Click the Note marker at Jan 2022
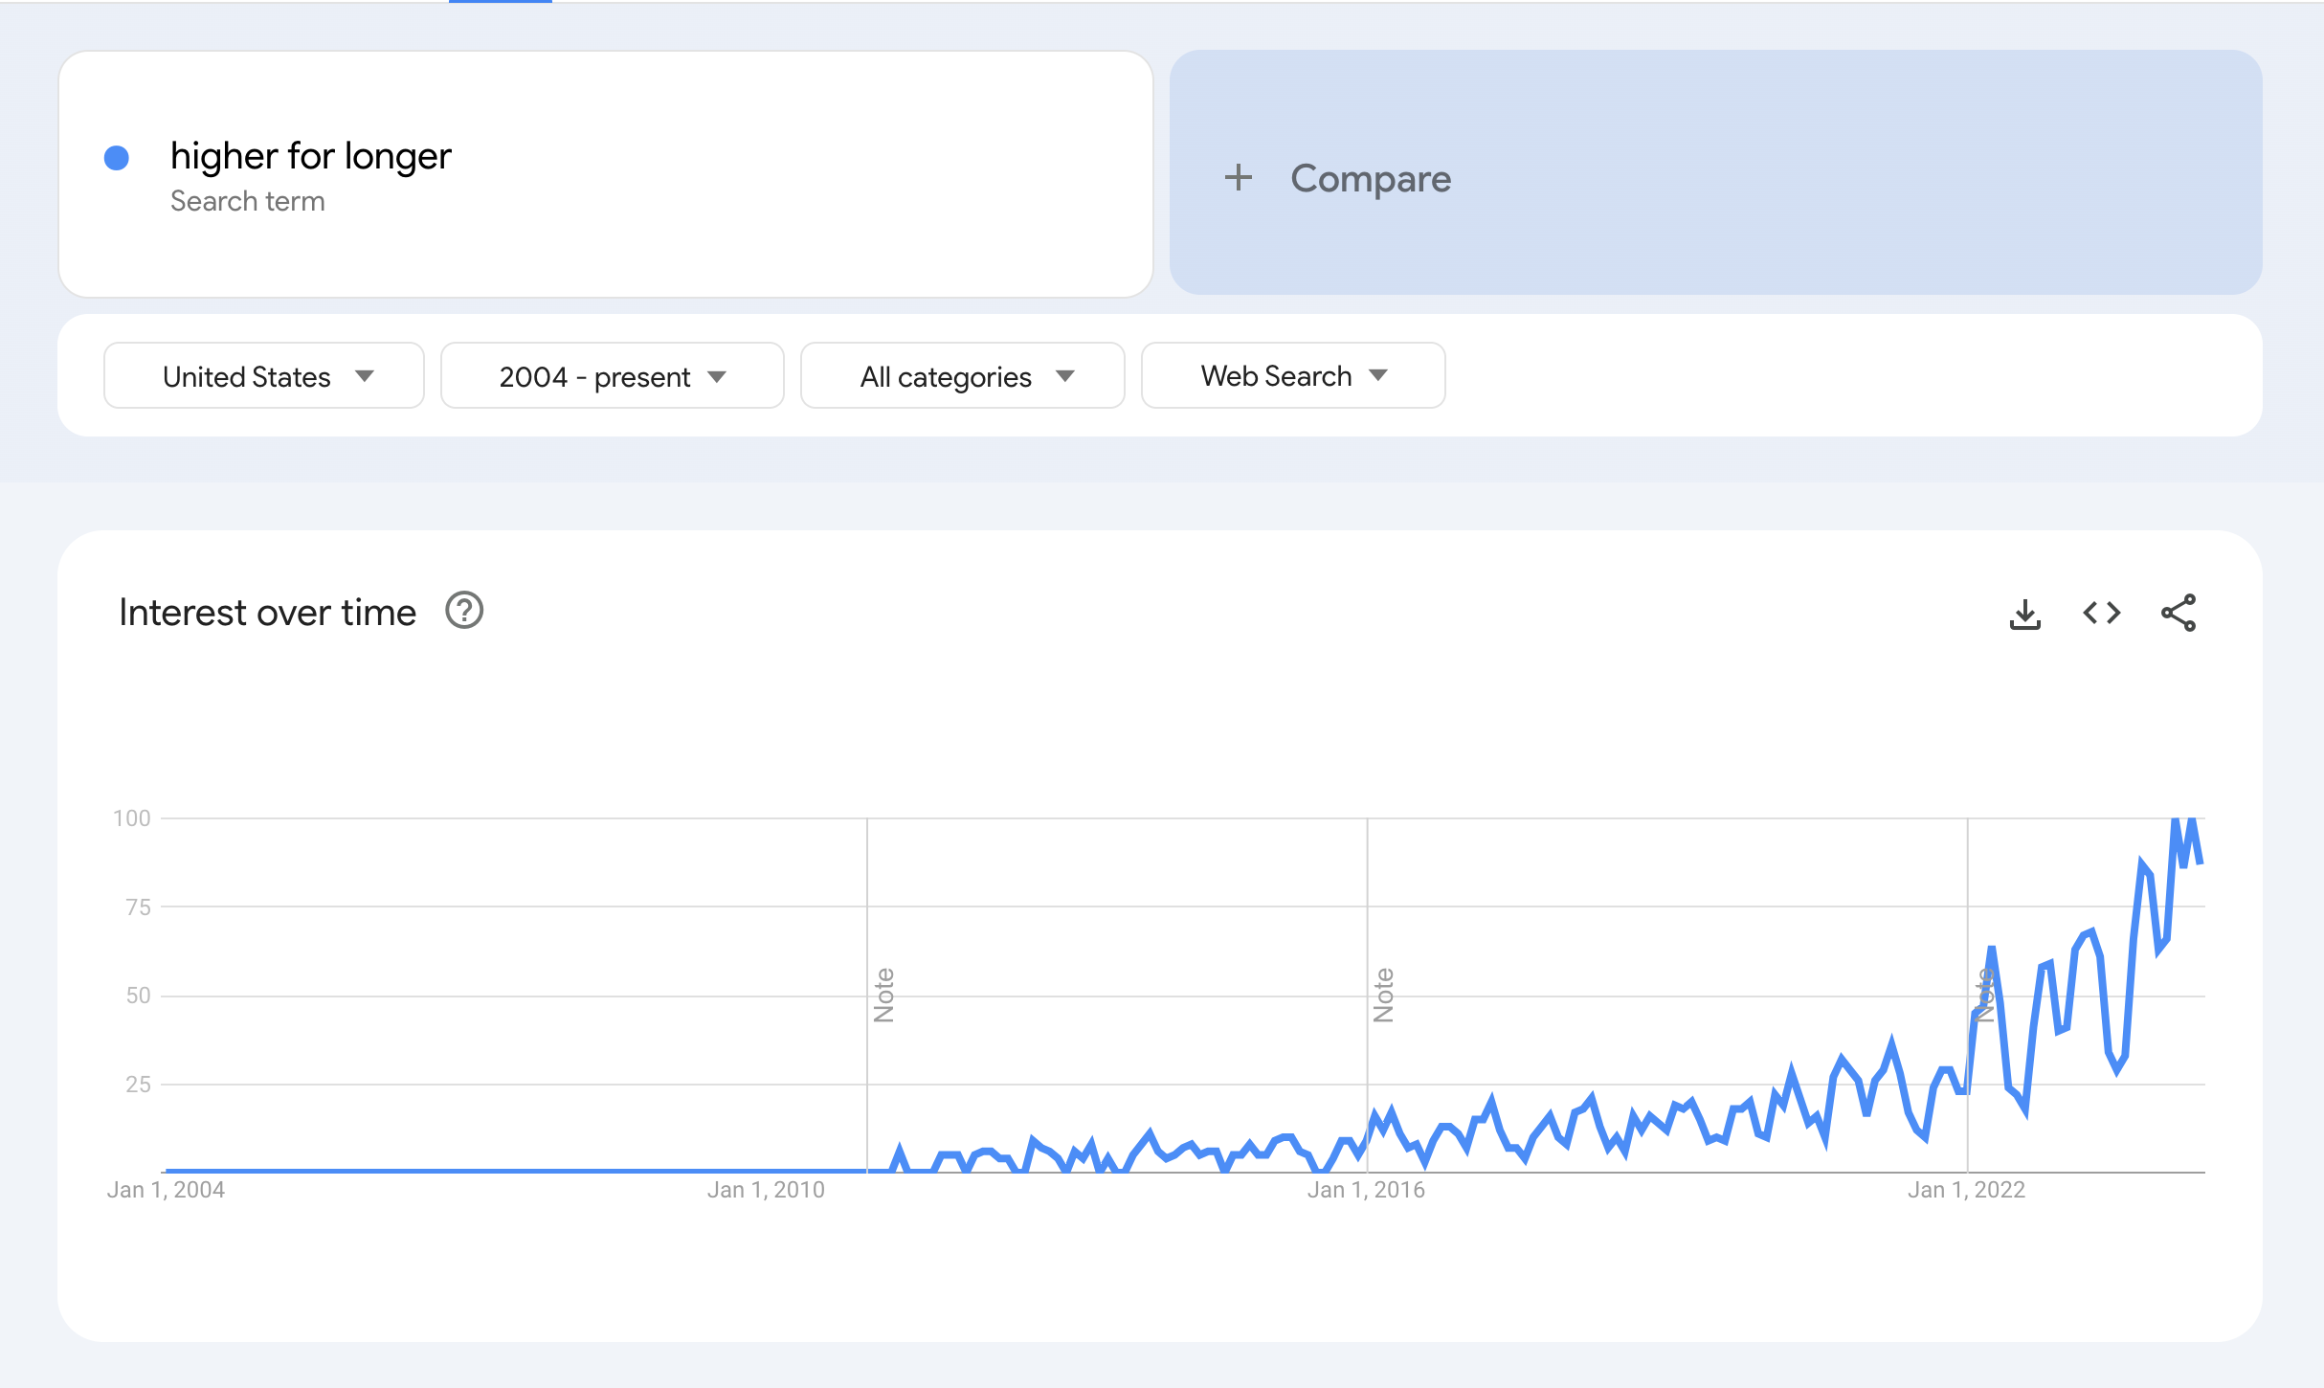Viewport: 2324px width, 1388px height. 1984,995
